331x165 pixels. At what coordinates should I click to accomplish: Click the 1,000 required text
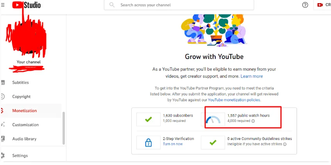pyautogui.click(x=174, y=121)
